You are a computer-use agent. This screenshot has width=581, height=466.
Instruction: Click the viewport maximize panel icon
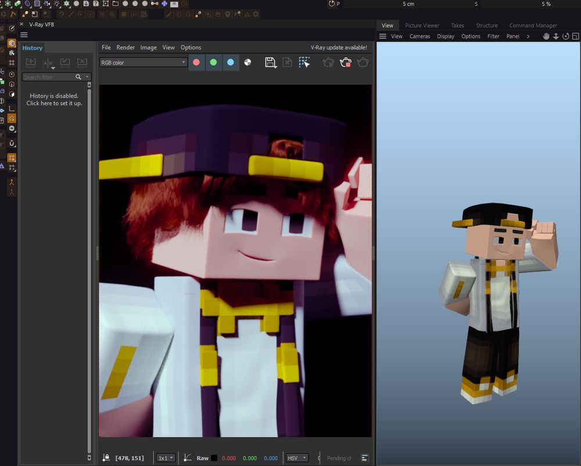[575, 36]
